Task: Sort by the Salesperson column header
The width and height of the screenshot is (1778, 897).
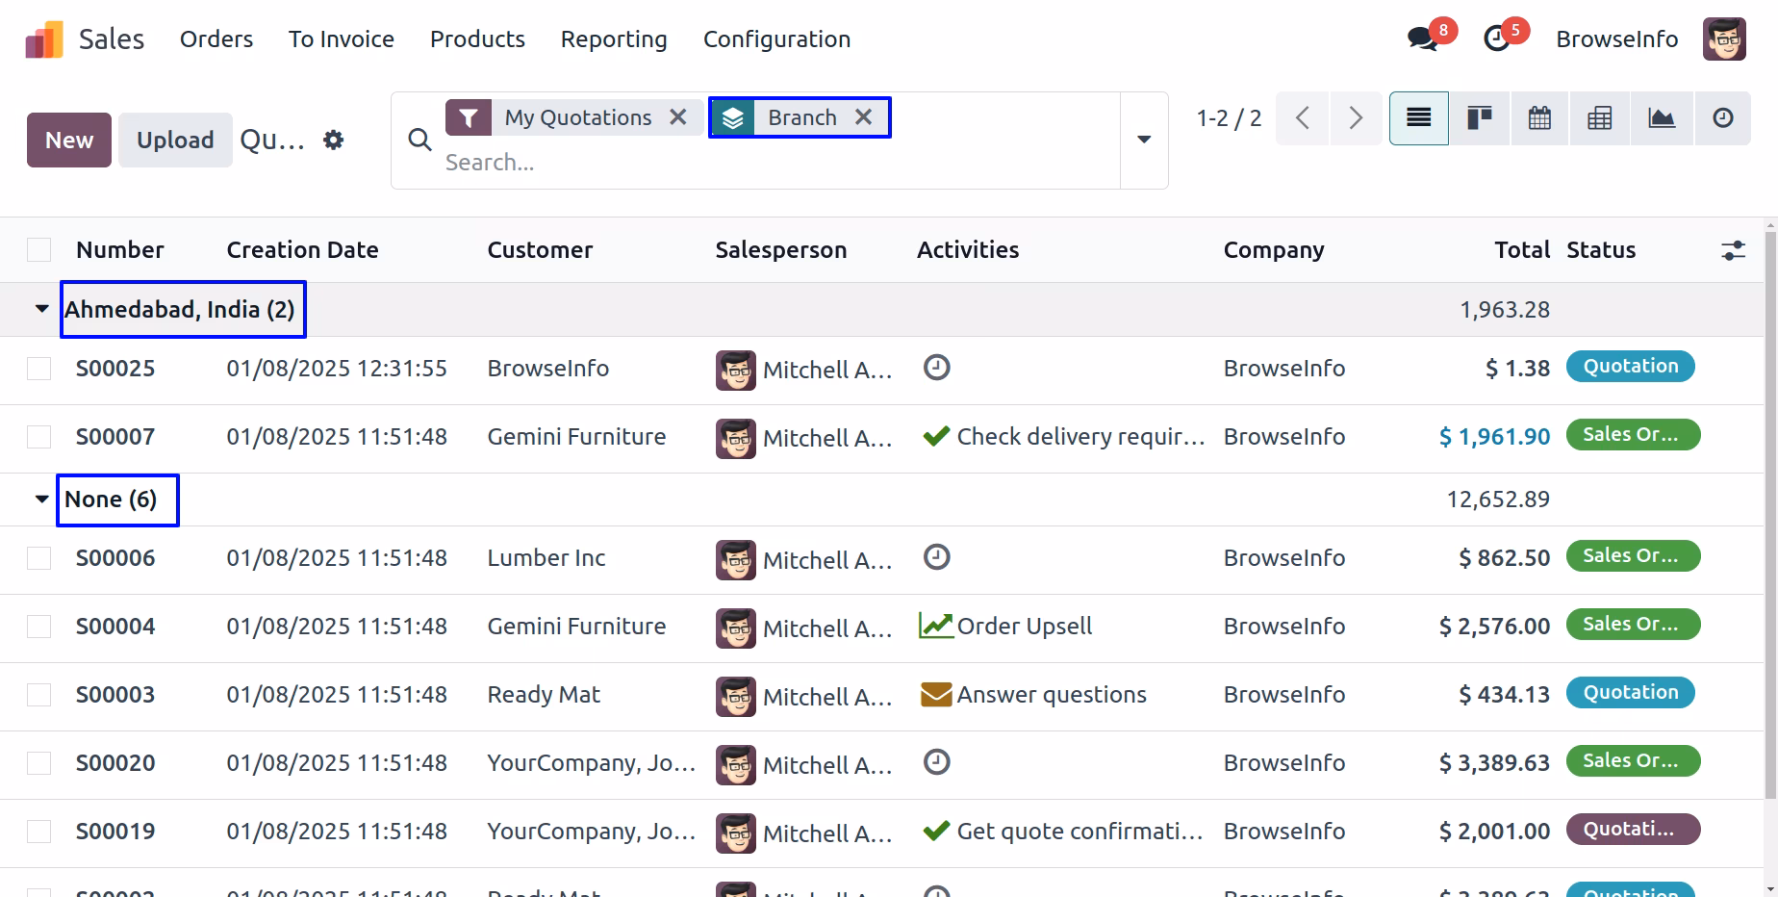Action: pyautogui.click(x=780, y=250)
